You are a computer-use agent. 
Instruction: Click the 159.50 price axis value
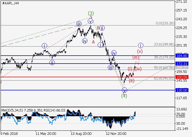[182, 72]
